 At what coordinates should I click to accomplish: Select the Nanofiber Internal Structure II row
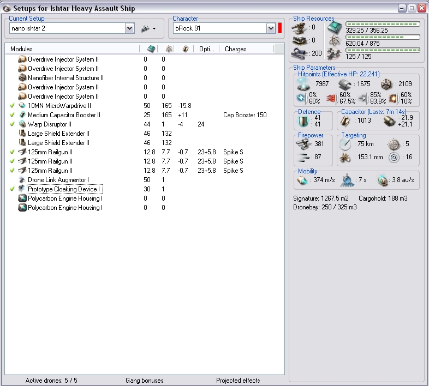point(145,78)
